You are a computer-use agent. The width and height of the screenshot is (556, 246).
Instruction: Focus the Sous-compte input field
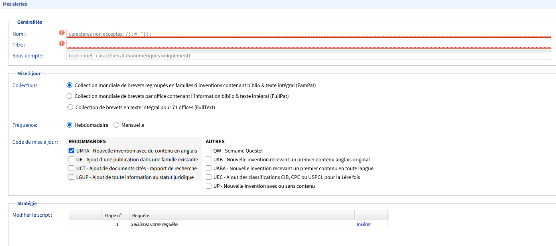click(309, 55)
